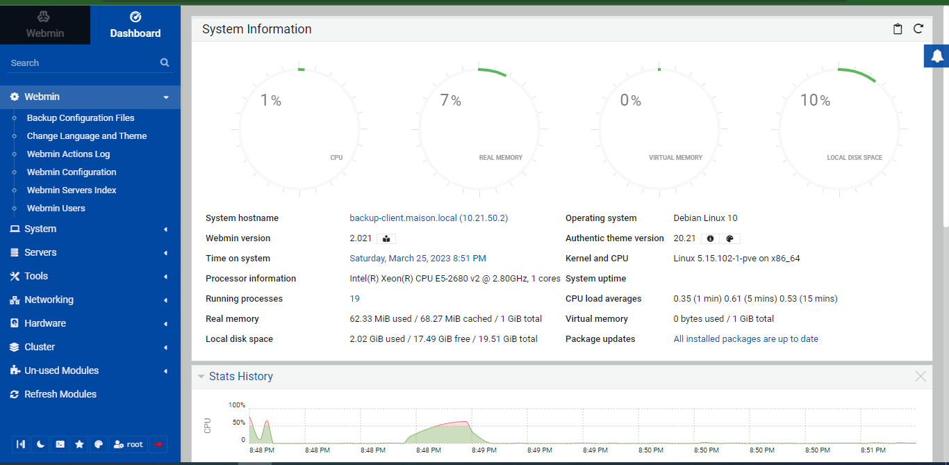Toggle sidebar collapse button at bottom left
The image size is (949, 465).
pyautogui.click(x=22, y=444)
